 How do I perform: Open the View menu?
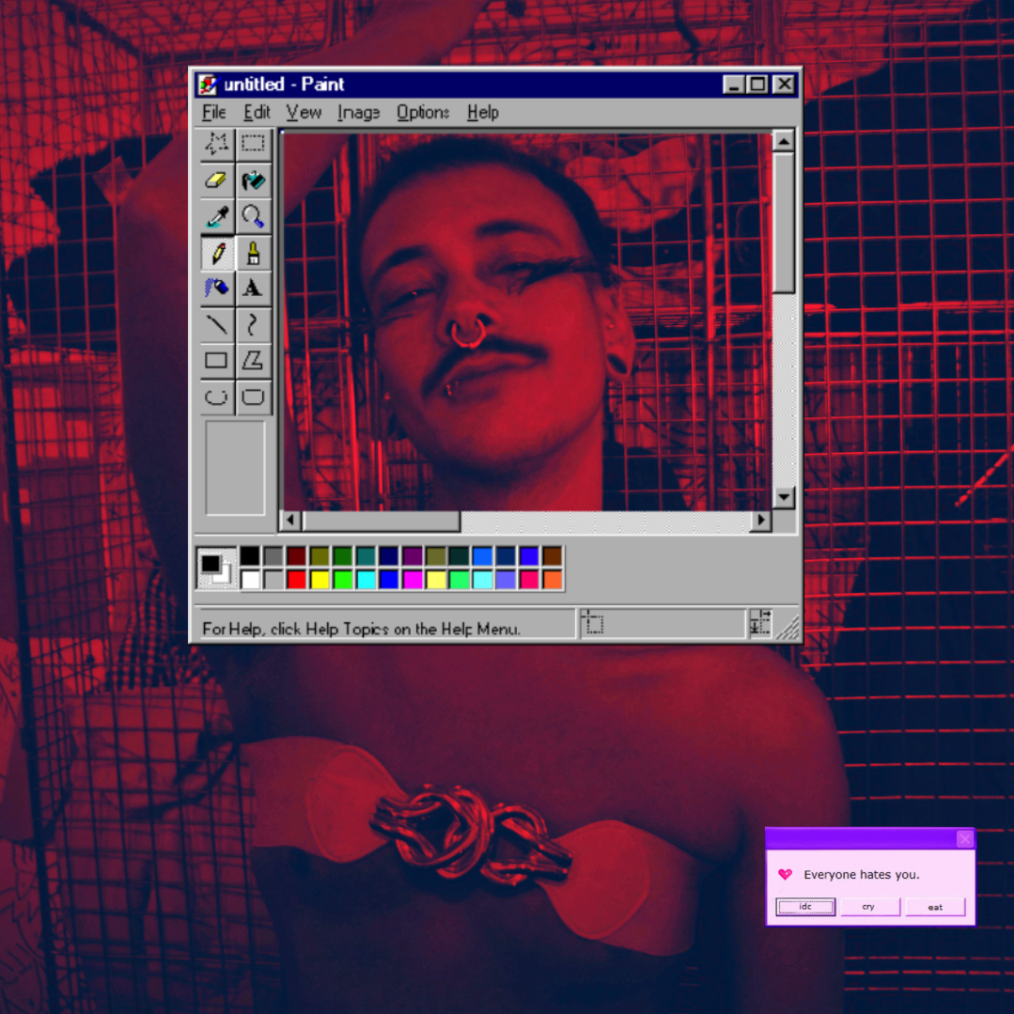(x=304, y=113)
